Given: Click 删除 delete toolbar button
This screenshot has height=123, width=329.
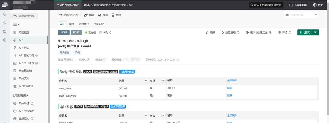Looking at the screenshot, I should (116, 15).
